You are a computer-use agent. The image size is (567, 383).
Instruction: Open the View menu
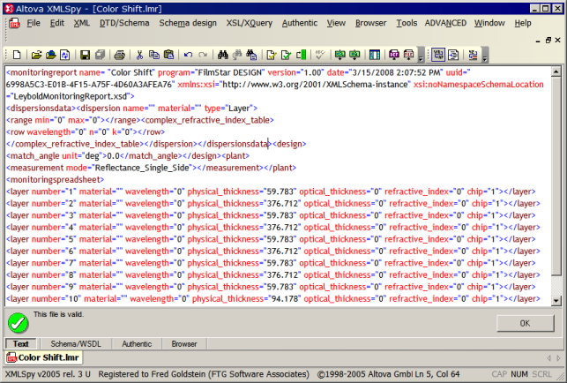336,23
